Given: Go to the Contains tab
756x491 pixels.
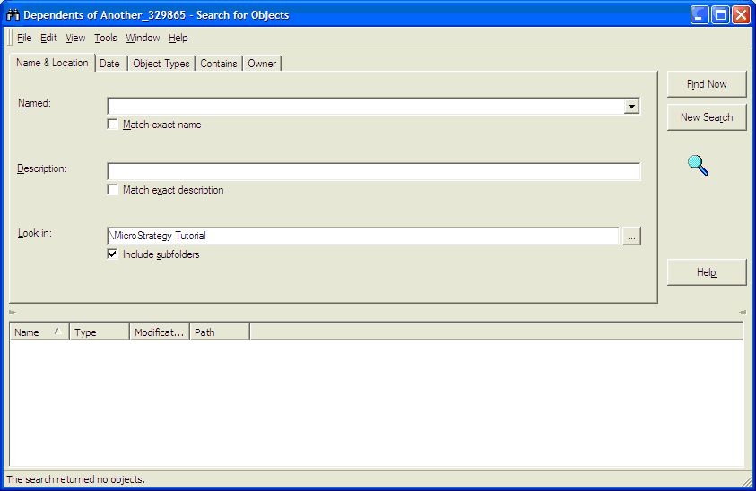Looking at the screenshot, I should pos(219,64).
